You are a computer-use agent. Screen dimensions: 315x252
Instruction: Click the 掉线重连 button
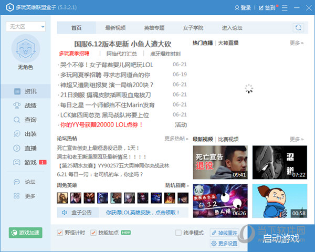click(225, 233)
